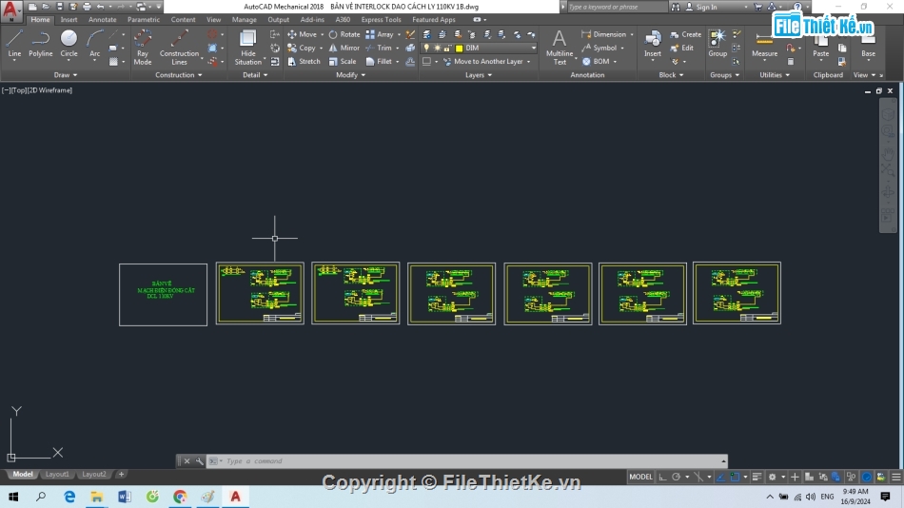The width and height of the screenshot is (904, 508).
Task: Open the Symbol tool
Action: (599, 48)
